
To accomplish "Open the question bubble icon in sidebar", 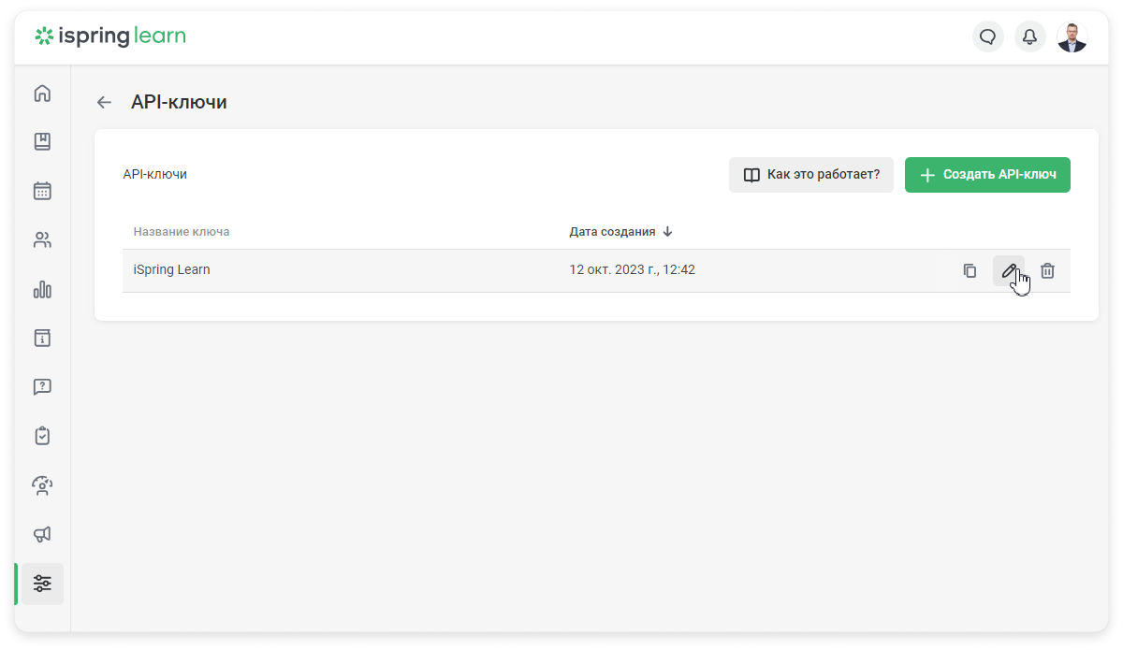I will tap(42, 386).
